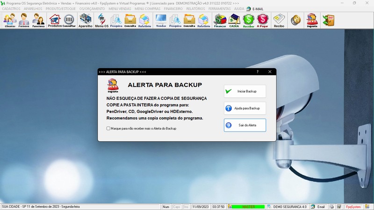Click the icon right of FpqSystem
The image size is (374, 210).
click(x=367, y=207)
